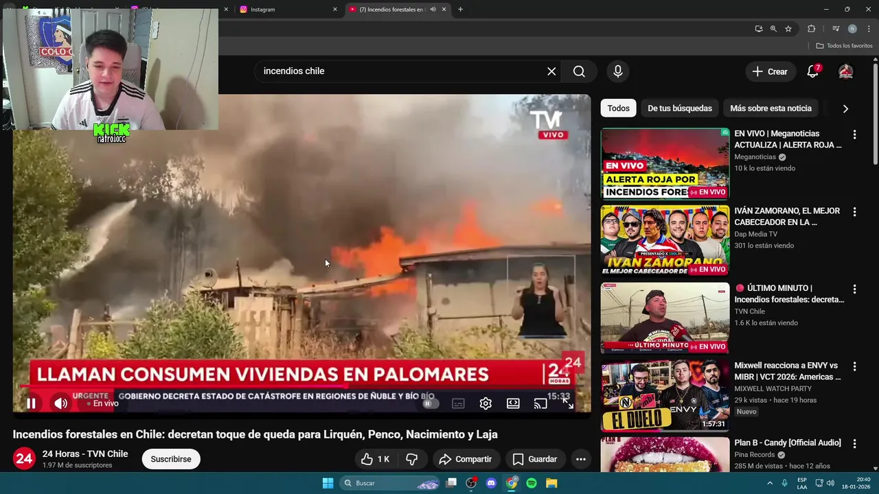The height and width of the screenshot is (494, 879).
Task: Open video player settings gear
Action: point(486,403)
